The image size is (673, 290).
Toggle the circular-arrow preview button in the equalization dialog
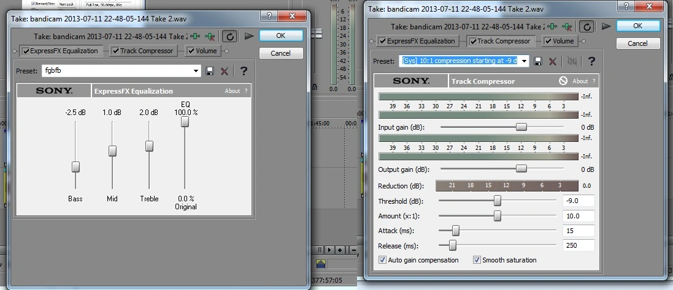pos(229,36)
